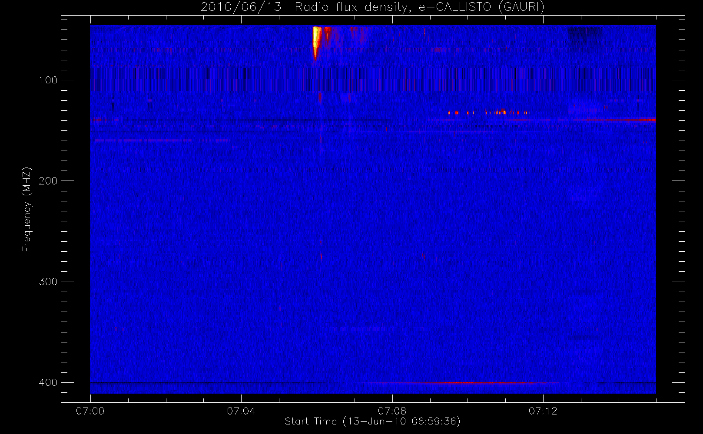The image size is (703, 434).
Task: Click the '07:08' time tick label
Action: point(392,411)
